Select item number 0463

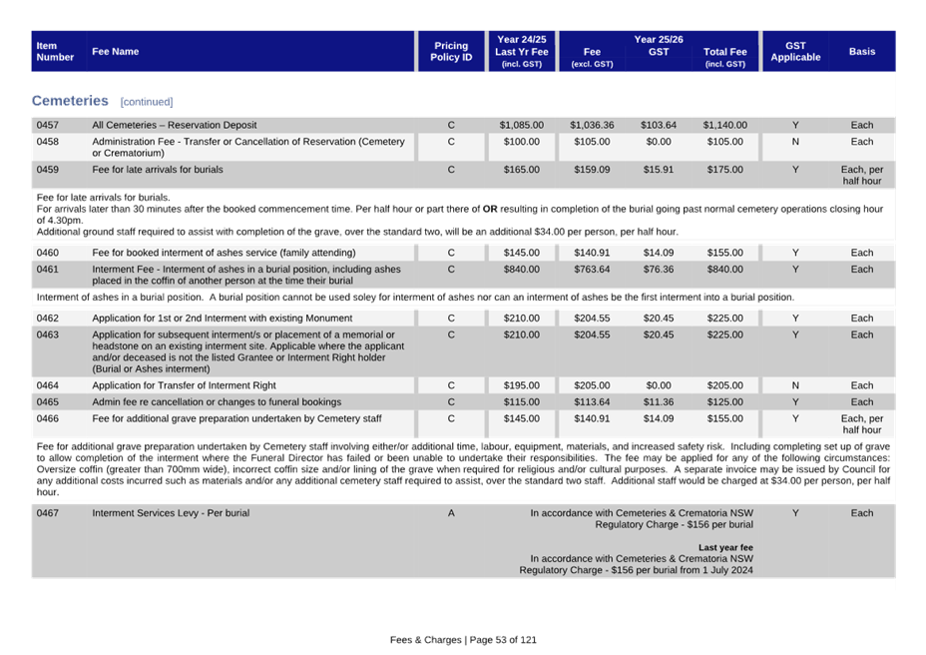pyautogui.click(x=47, y=334)
